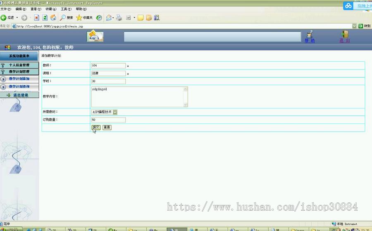
Task: Open the 教学计划查询 link
Action: pyautogui.click(x=19, y=87)
